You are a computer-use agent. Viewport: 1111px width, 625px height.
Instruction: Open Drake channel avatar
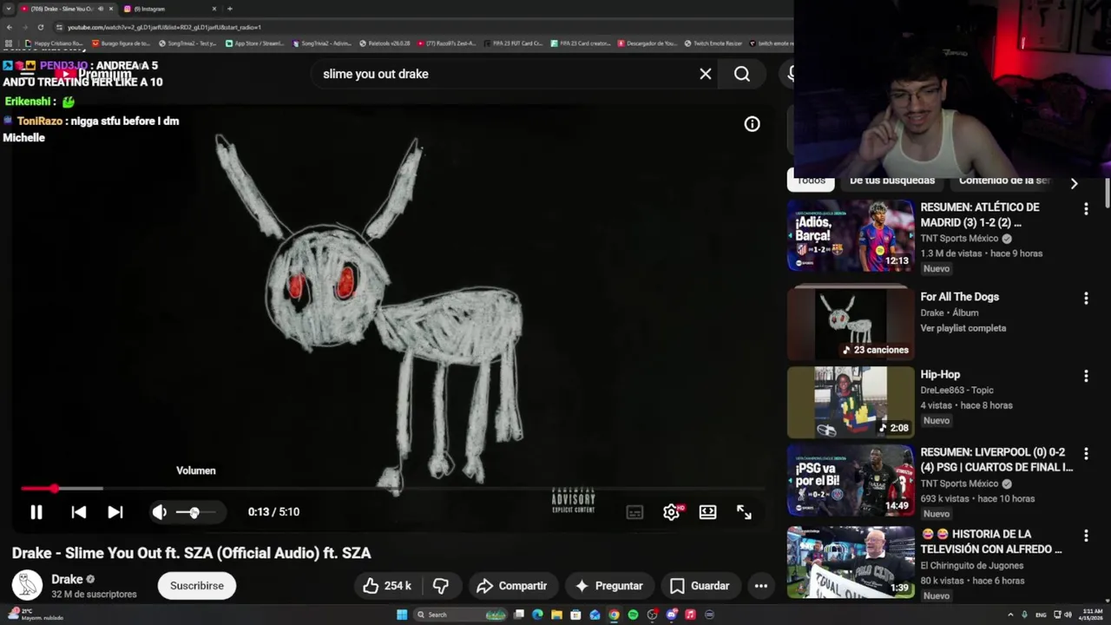[27, 586]
